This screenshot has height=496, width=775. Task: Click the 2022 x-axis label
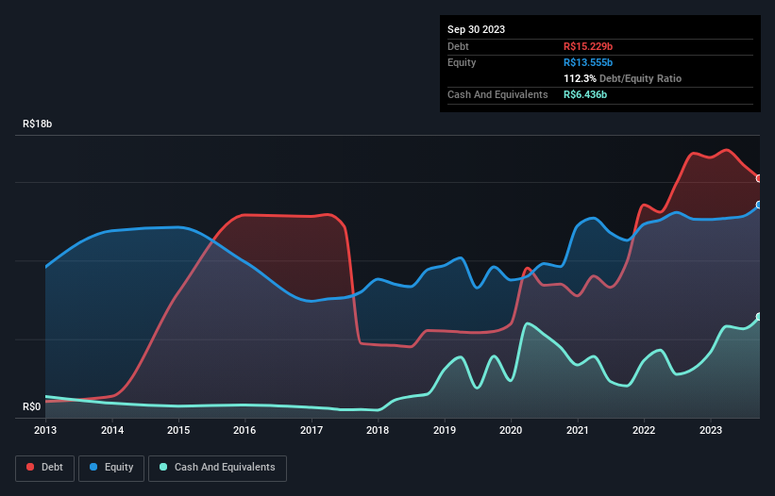(644, 430)
